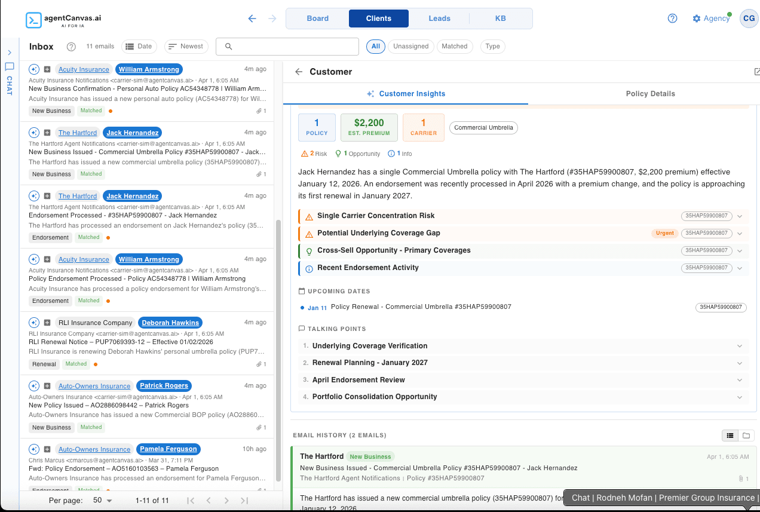Click AI sparkle icon on RLI Renewal Notice email
The image size is (760, 512).
tap(34, 323)
